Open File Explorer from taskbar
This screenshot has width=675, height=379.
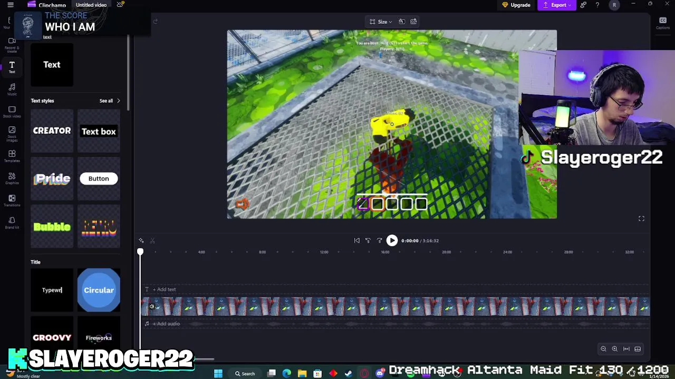click(x=302, y=374)
